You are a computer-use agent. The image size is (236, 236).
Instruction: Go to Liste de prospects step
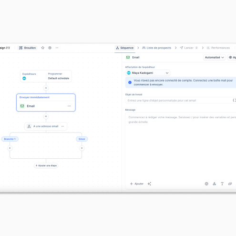click(156, 48)
